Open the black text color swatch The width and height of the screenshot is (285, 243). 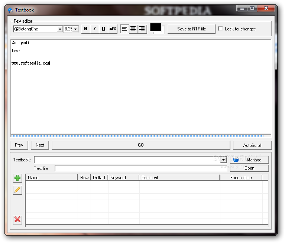point(156,27)
